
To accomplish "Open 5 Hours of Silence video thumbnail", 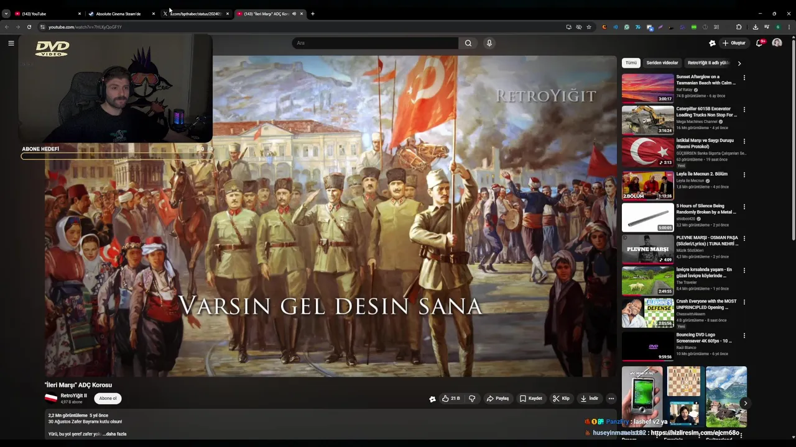I will 648,217.
